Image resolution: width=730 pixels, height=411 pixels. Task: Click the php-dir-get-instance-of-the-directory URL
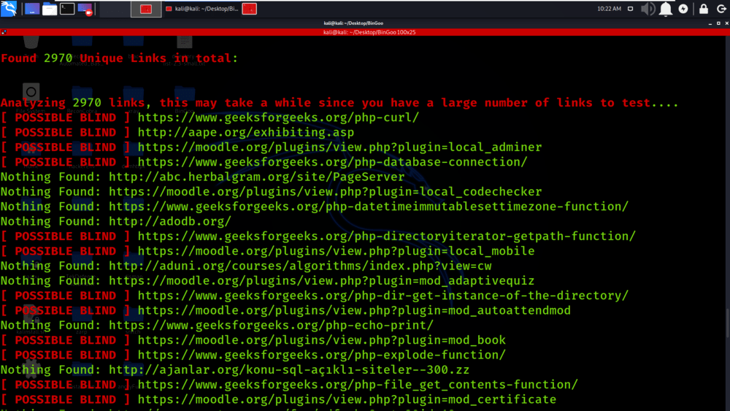pyautogui.click(x=383, y=296)
